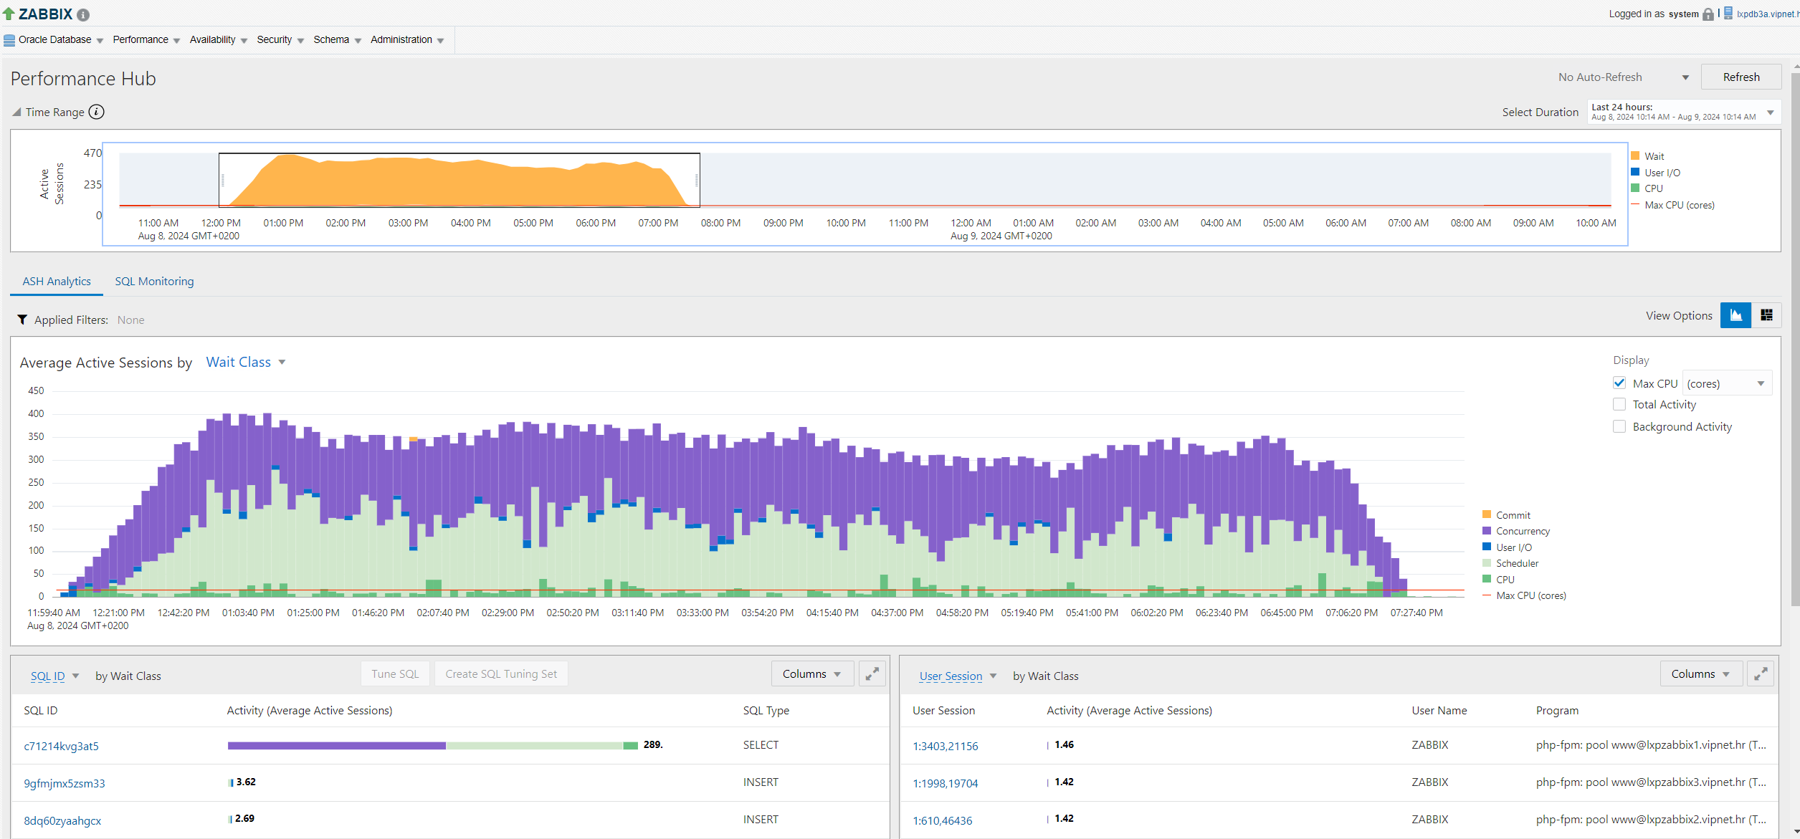1800x839 pixels.
Task: Select the tile grid view icon
Action: pyautogui.click(x=1766, y=315)
